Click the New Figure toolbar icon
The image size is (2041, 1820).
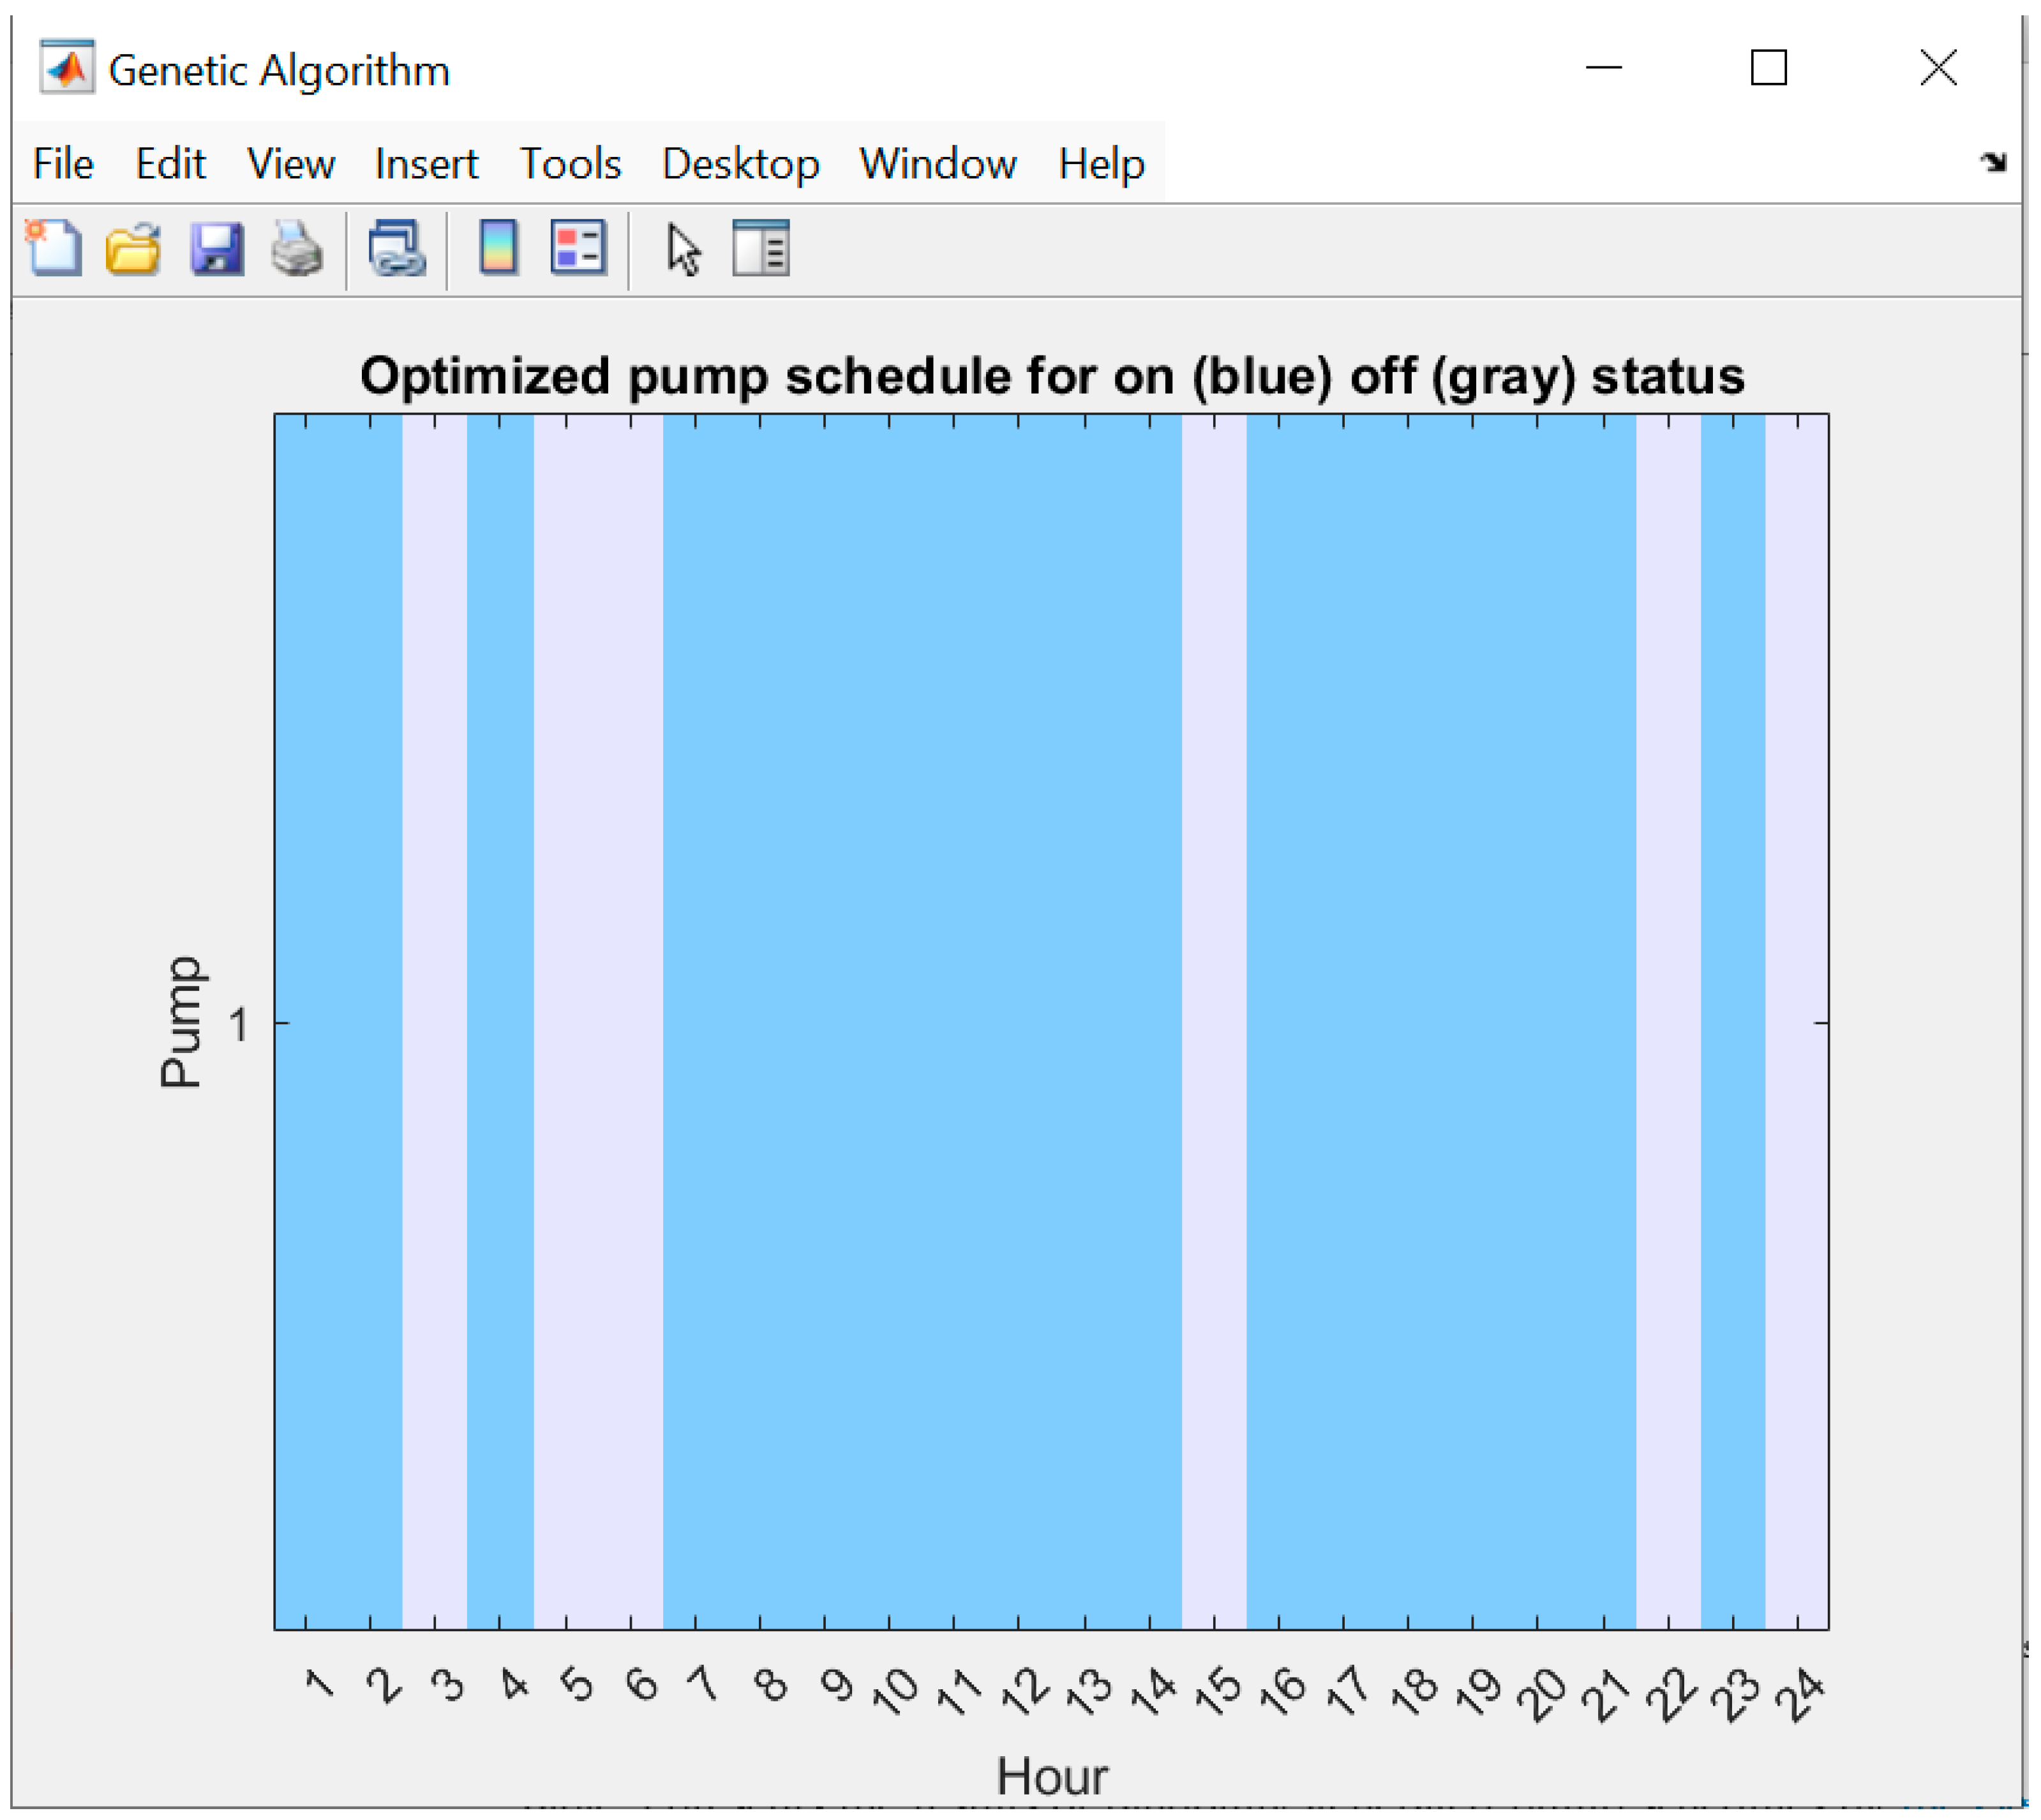pyautogui.click(x=54, y=247)
